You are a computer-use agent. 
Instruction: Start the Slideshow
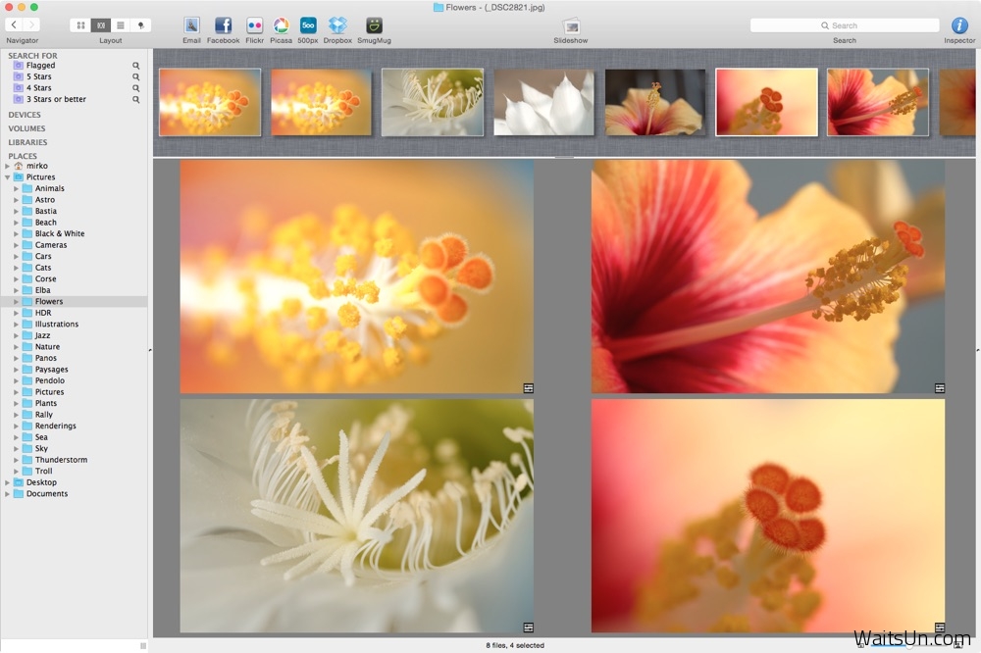(571, 25)
